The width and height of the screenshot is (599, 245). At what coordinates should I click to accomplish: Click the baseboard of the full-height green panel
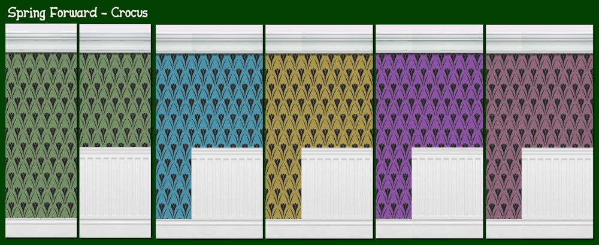click(41, 228)
